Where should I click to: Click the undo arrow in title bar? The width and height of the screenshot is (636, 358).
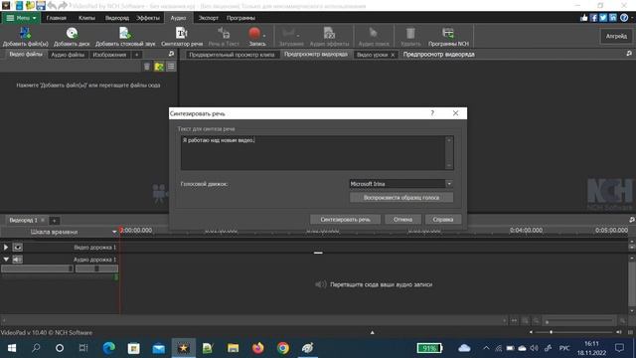point(52,5)
